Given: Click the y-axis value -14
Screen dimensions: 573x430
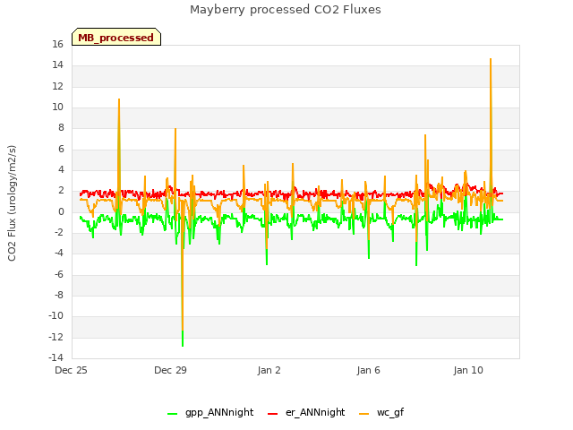Looking at the screenshot, I should pos(56,357).
